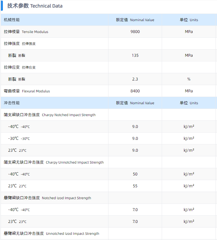Click the 135 break strength value
This screenshot has width=217, height=240.
135,55
